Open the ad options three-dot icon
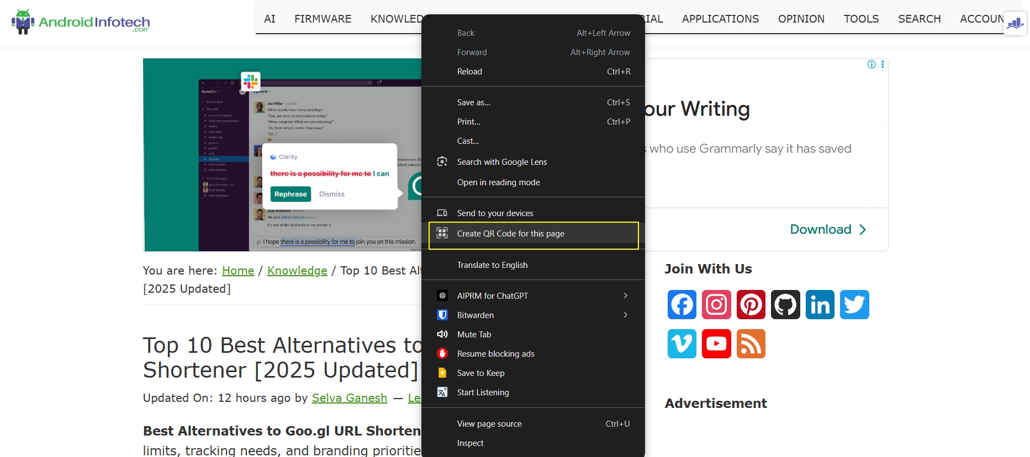Screen dimensions: 1030x457 pyautogui.click(x=883, y=64)
